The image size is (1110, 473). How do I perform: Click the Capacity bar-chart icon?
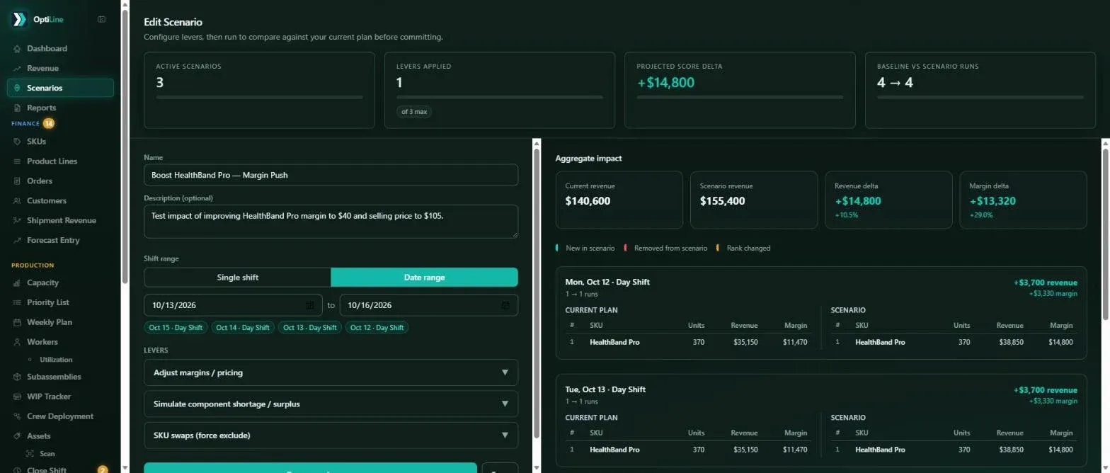[x=17, y=283]
